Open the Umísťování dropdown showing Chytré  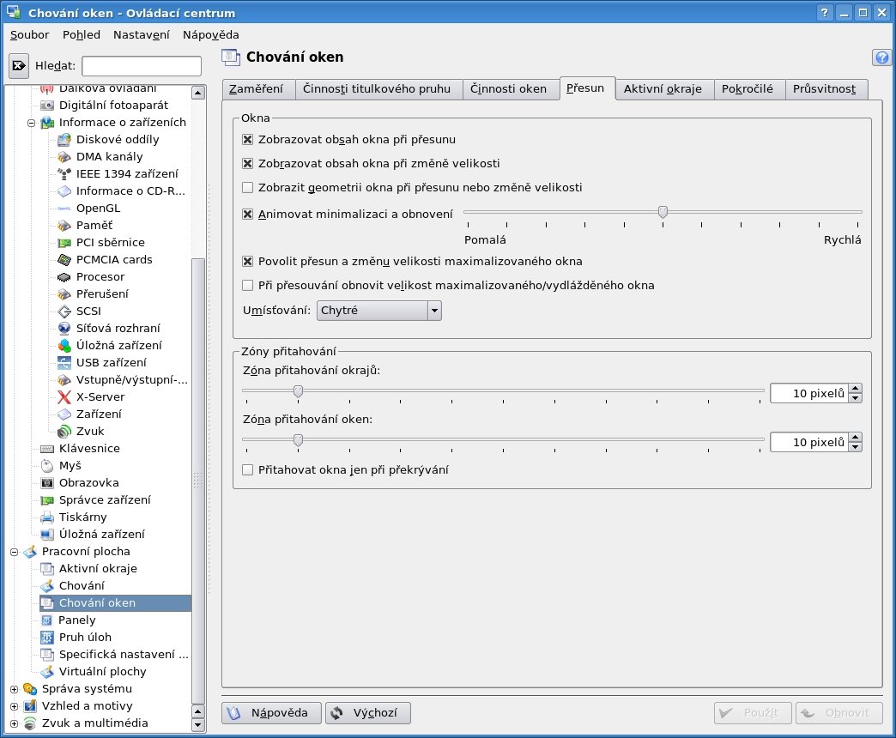click(x=378, y=310)
